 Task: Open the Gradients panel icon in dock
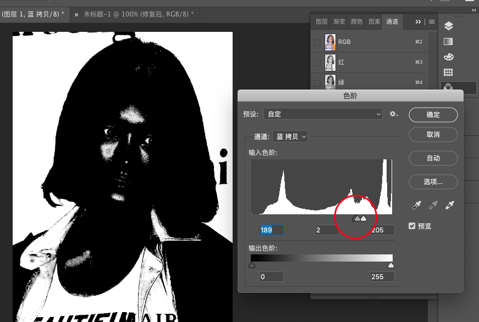coord(448,41)
